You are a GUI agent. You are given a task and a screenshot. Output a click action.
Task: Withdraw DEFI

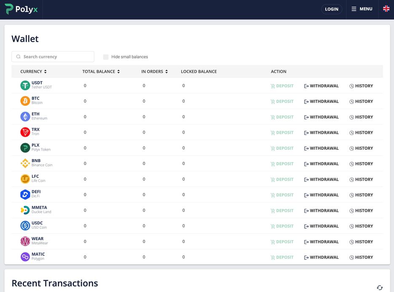tap(322, 195)
